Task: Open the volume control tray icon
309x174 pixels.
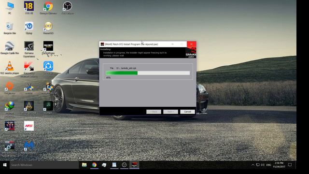Action: point(263,165)
